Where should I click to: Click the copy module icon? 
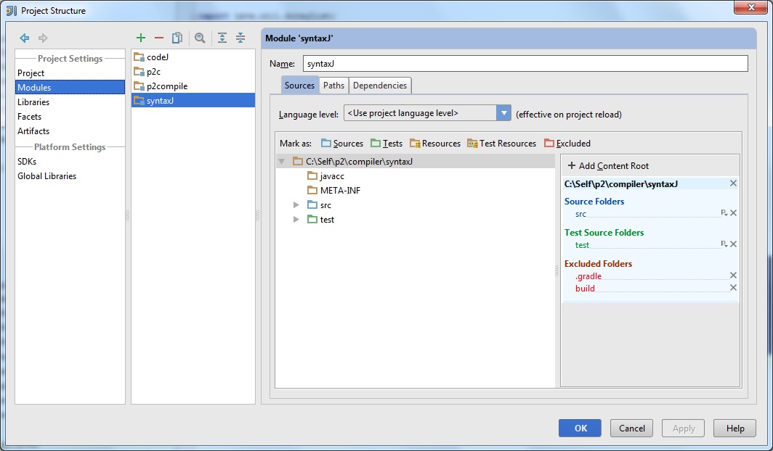[x=177, y=38]
